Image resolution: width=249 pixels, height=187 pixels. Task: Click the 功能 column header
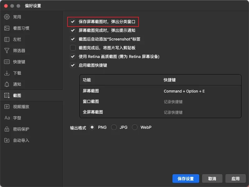pyautogui.click(x=87, y=80)
